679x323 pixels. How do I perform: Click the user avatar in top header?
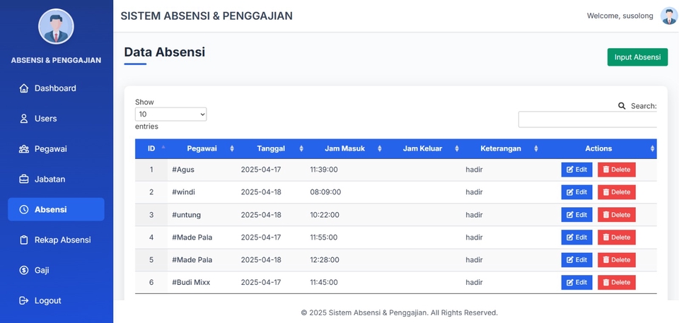click(668, 16)
